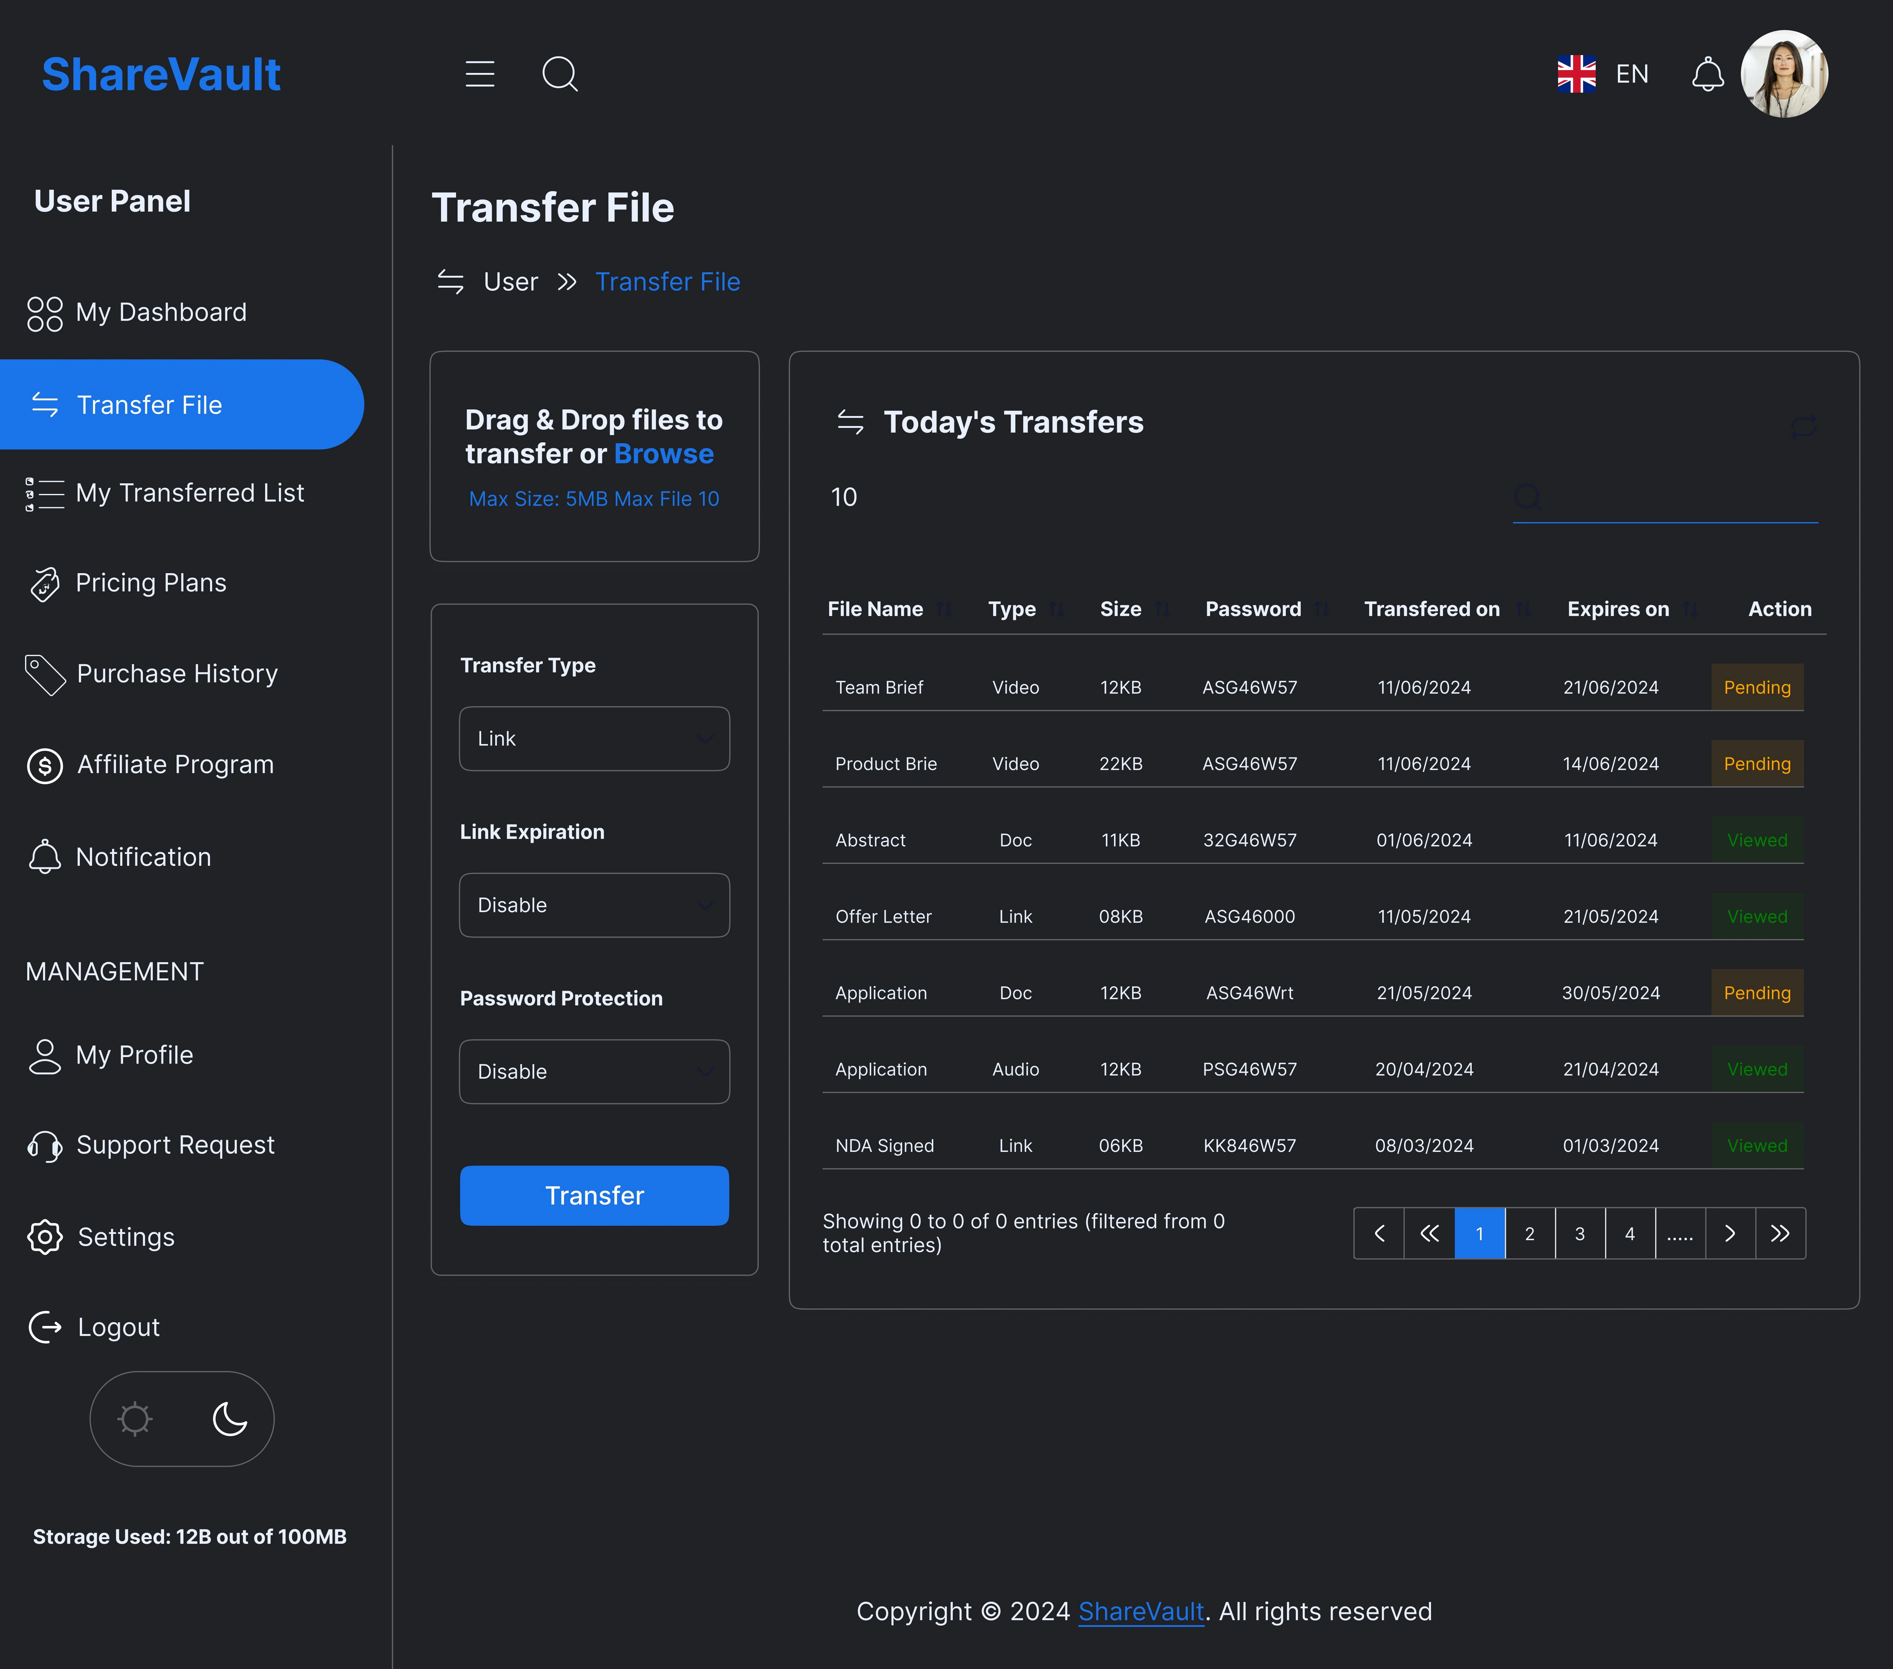The width and height of the screenshot is (1893, 1669).
Task: Open the Password Protection dropdown
Action: [x=595, y=1071]
